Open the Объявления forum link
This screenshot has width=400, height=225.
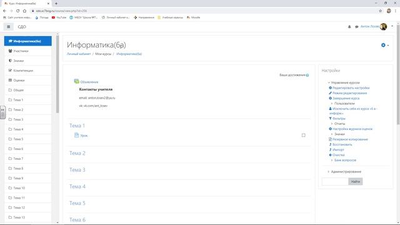click(x=89, y=82)
